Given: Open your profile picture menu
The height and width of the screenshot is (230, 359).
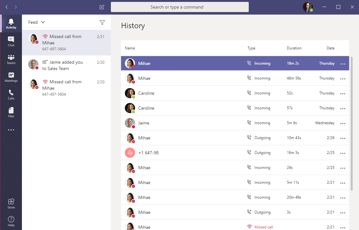Looking at the screenshot, I should (x=307, y=7).
